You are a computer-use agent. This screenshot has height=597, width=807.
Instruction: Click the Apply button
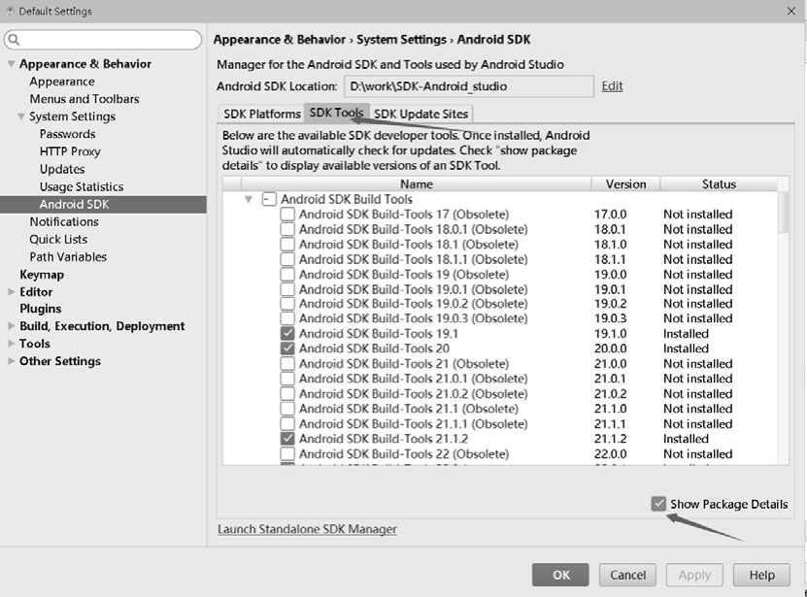[694, 575]
